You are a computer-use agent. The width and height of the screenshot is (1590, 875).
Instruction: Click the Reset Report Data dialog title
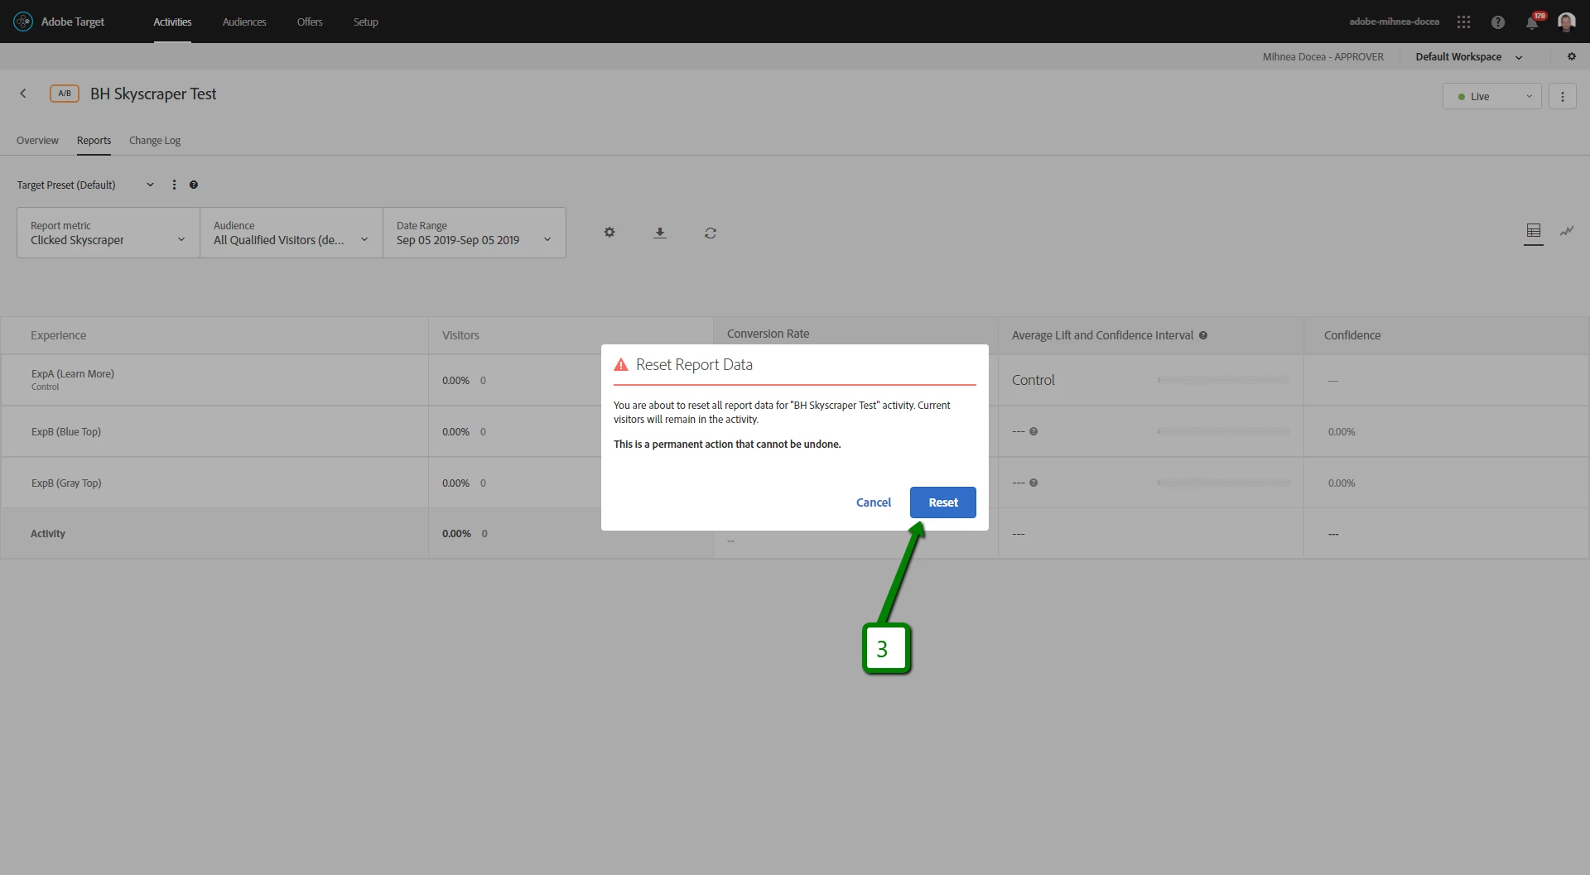tap(694, 364)
